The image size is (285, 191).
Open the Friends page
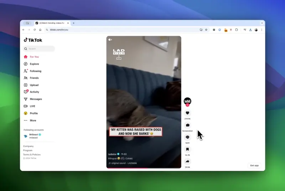[x=31, y=78]
